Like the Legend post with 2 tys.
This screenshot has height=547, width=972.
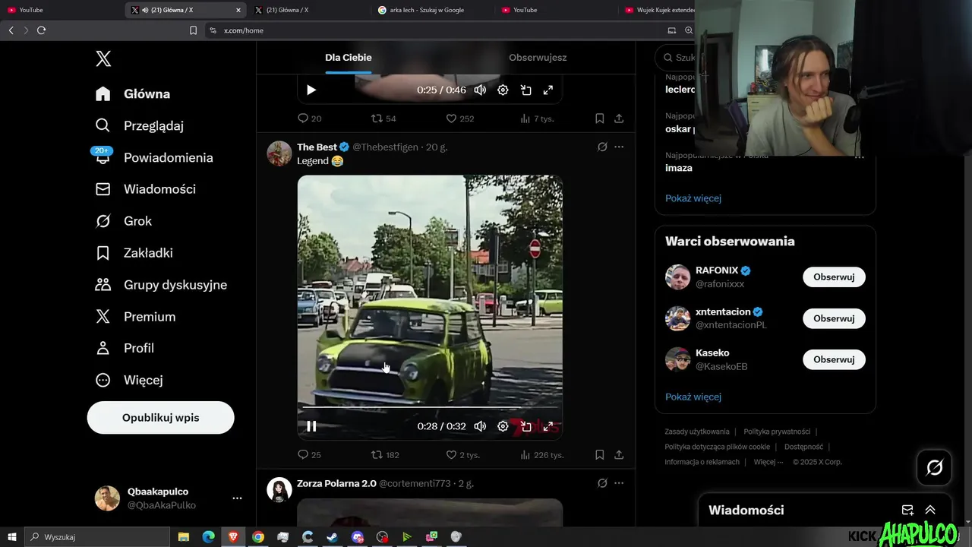click(462, 455)
